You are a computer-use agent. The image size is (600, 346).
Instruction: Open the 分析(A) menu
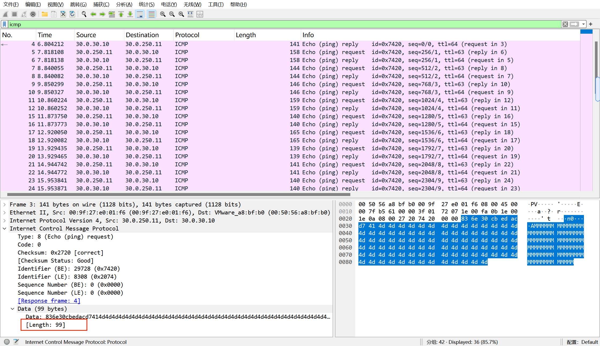[x=124, y=4]
